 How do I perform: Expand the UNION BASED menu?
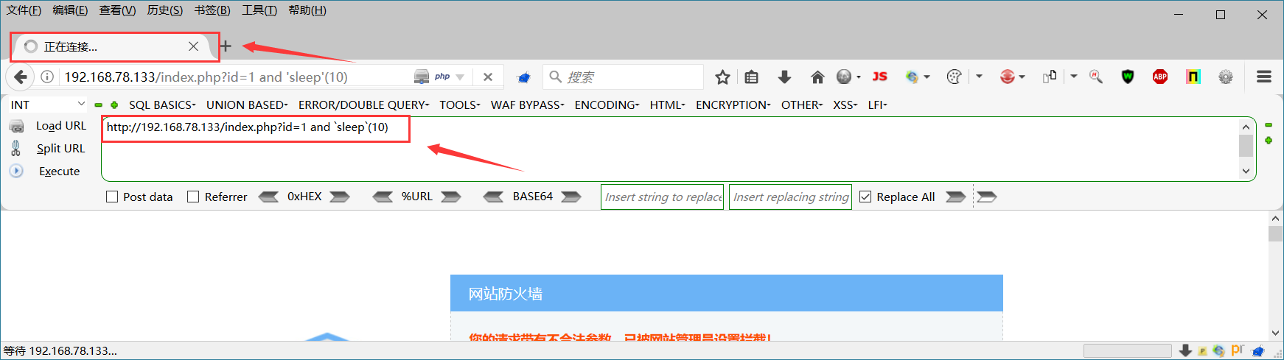click(x=247, y=105)
